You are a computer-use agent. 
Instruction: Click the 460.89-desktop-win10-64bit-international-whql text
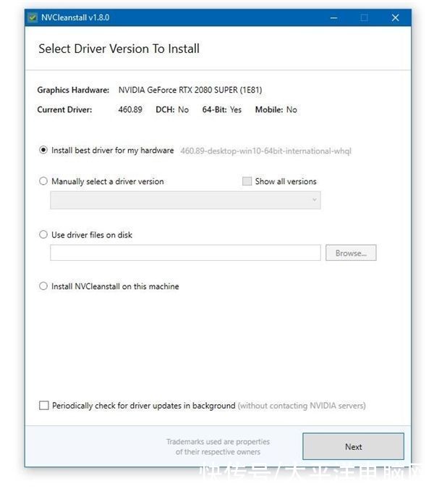tap(266, 151)
